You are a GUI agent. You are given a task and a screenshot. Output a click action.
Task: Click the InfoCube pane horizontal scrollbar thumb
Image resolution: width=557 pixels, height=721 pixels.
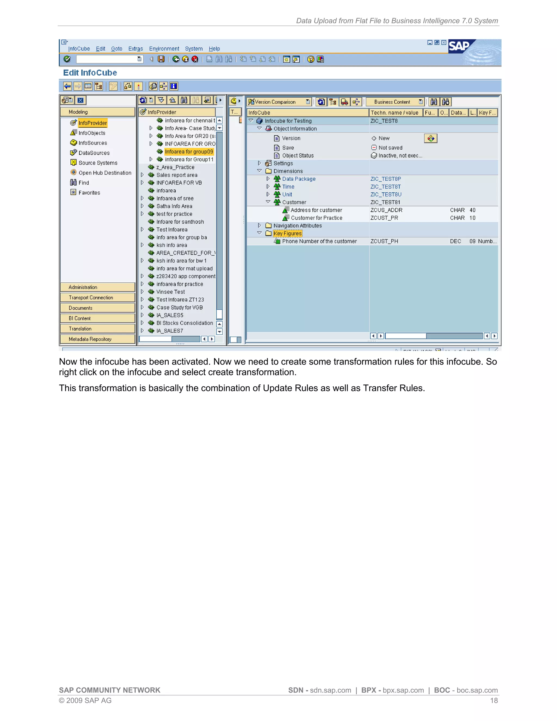point(406,336)
